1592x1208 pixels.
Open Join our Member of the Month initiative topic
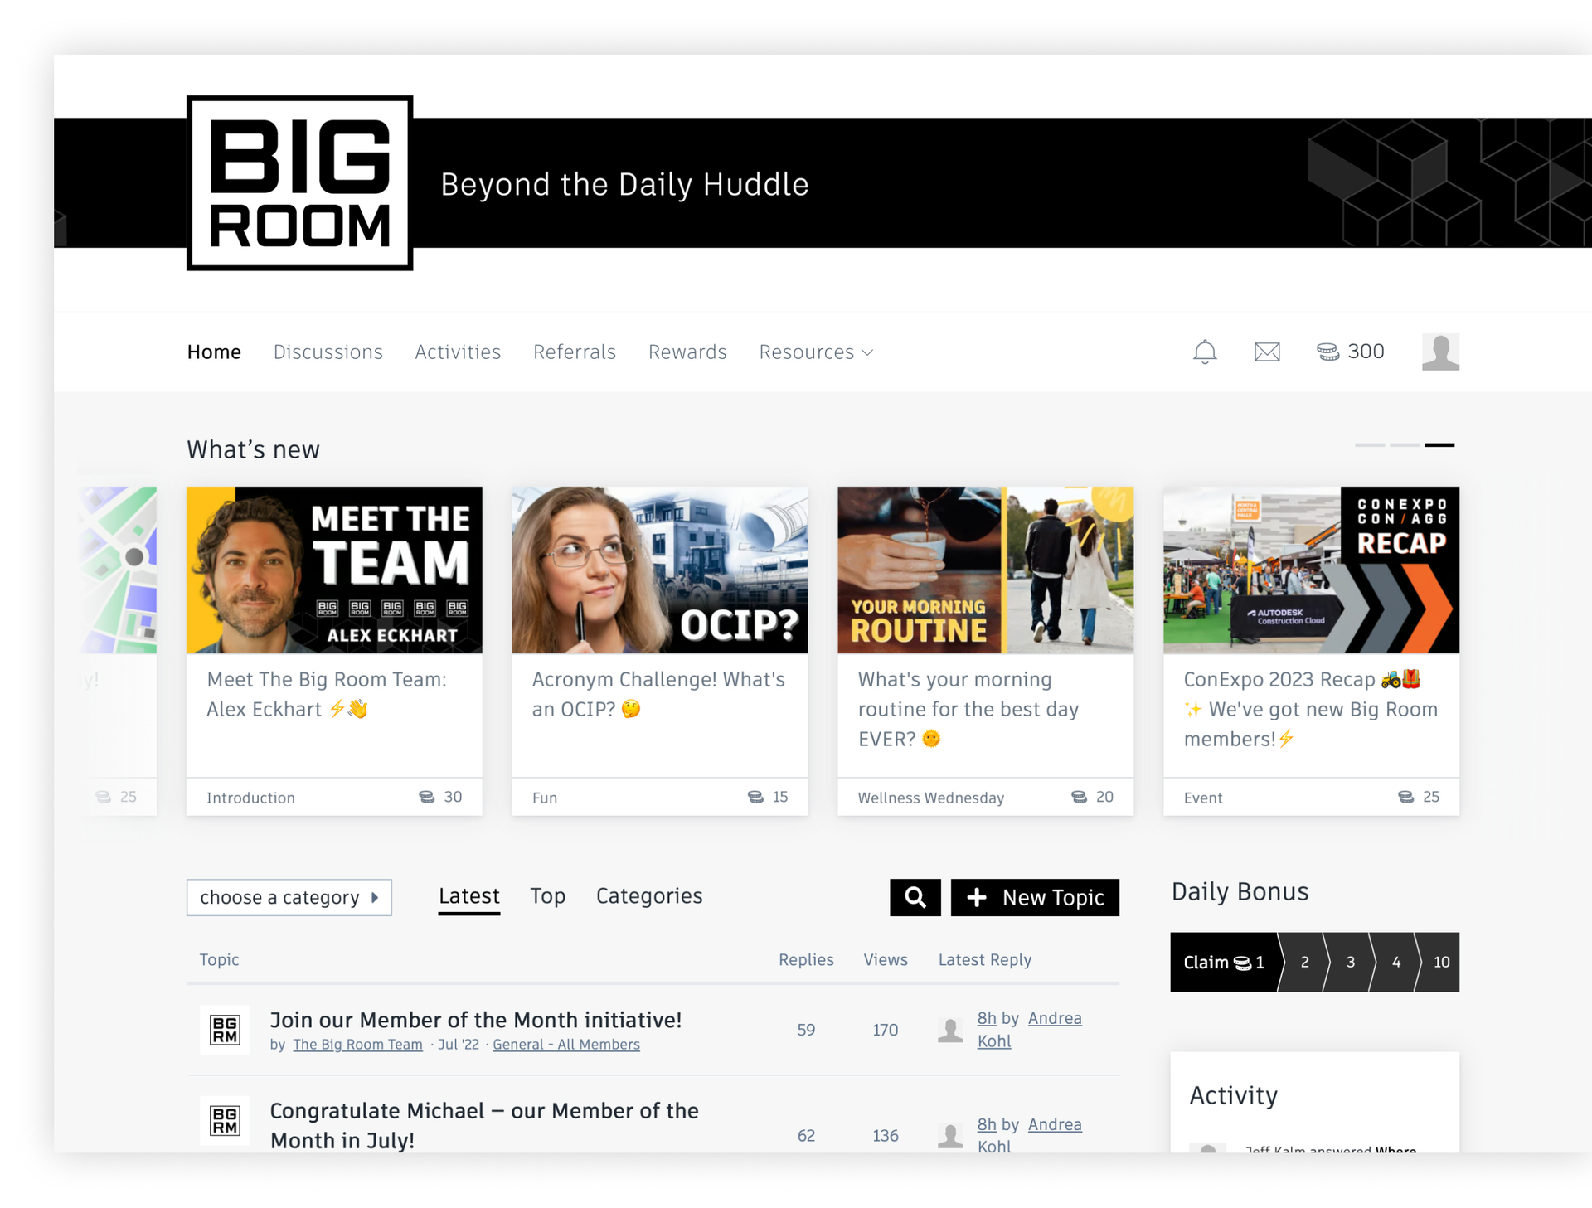click(476, 1020)
